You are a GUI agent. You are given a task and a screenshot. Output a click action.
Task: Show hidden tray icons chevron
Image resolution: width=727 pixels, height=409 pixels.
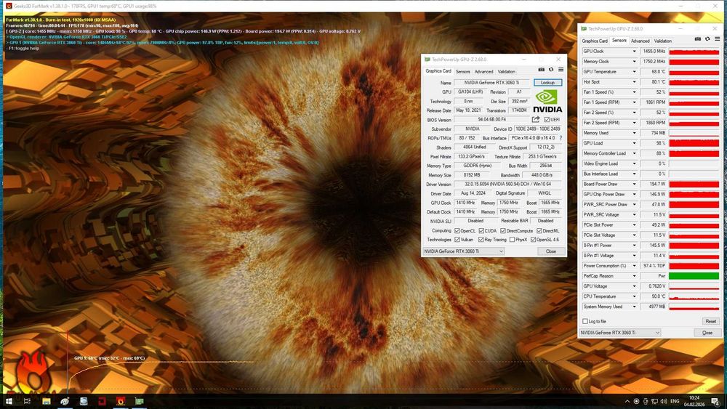627,401
